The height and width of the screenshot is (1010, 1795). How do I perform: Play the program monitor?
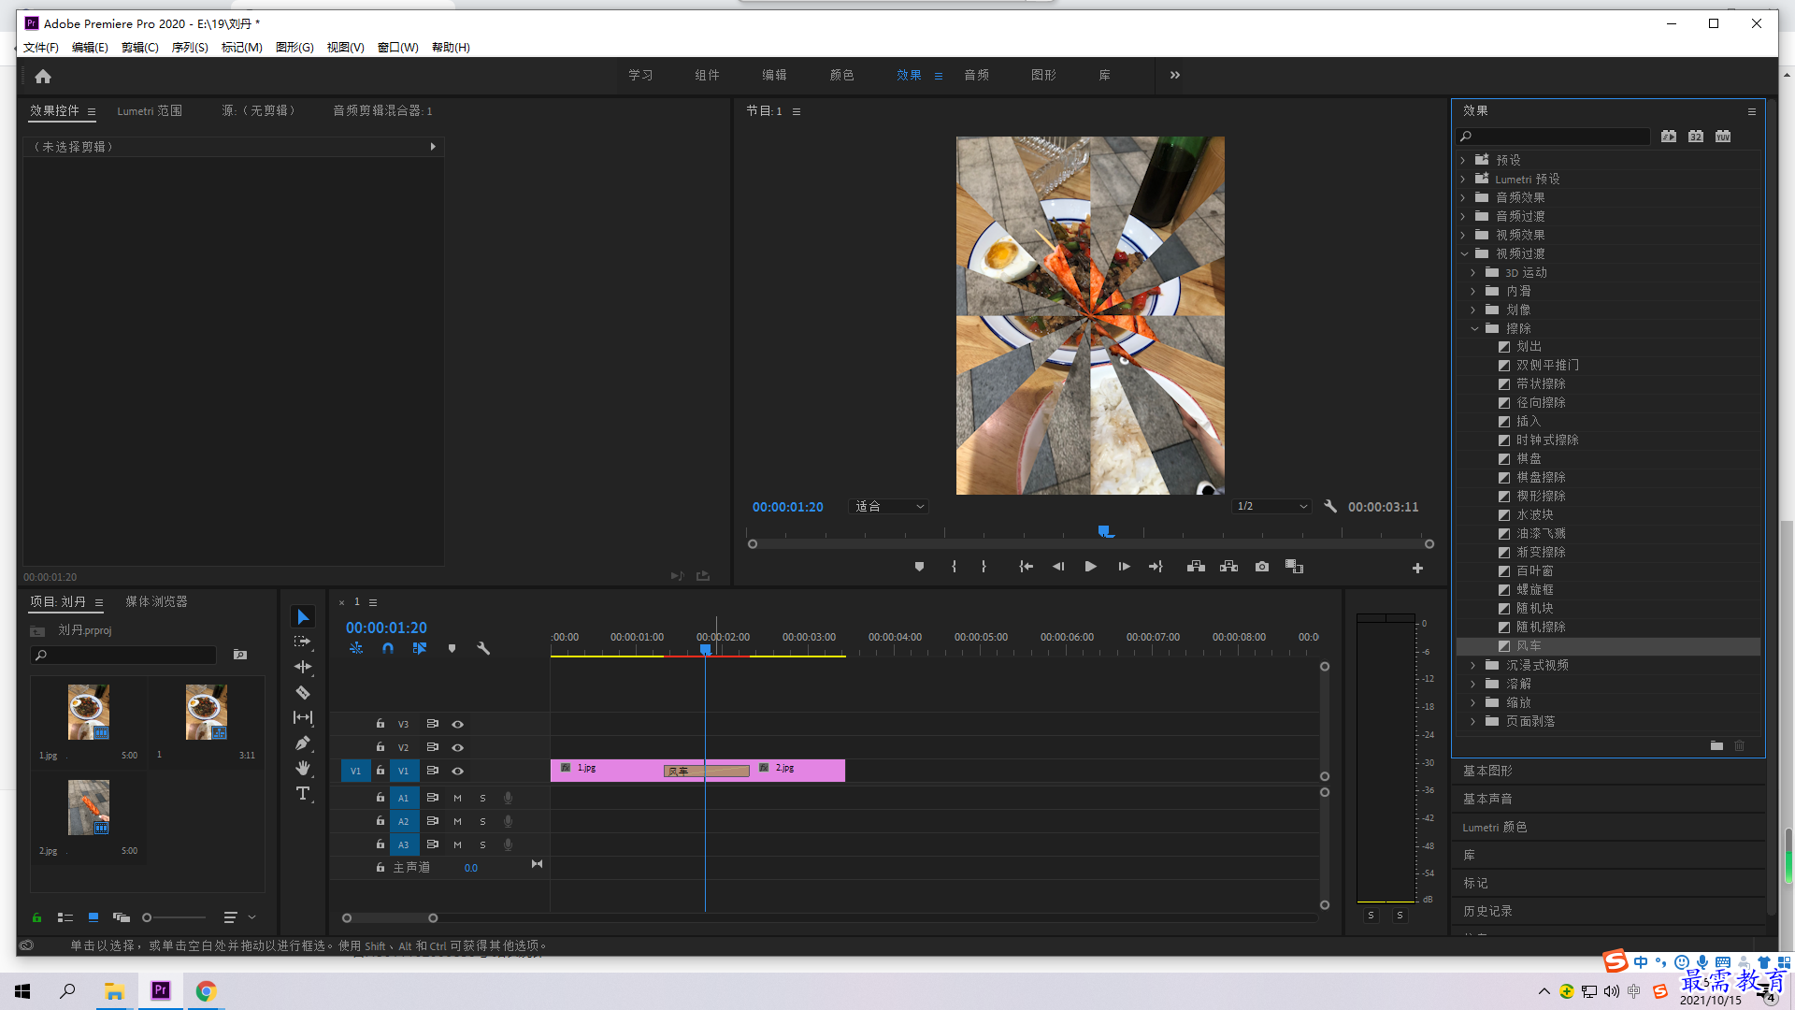pos(1090,567)
